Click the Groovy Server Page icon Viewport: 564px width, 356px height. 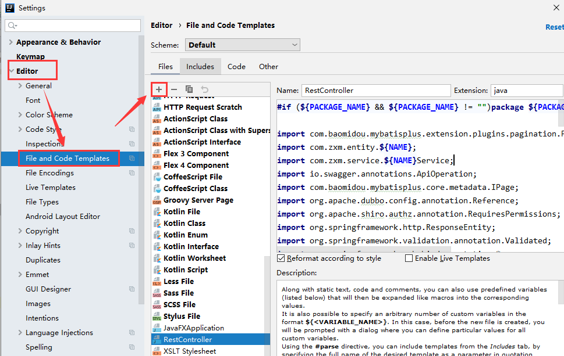coord(157,200)
